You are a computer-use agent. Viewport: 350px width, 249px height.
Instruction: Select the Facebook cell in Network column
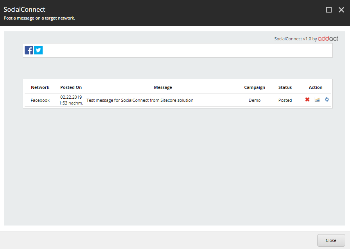(x=40, y=100)
